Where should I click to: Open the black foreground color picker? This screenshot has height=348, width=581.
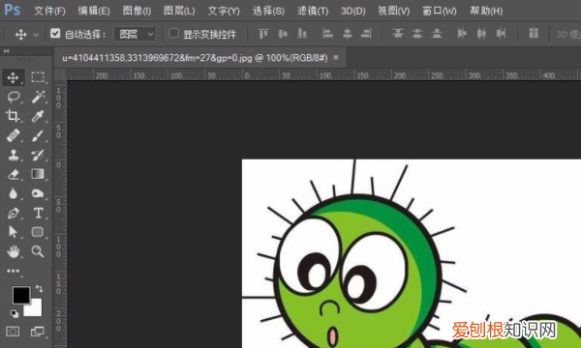pos(21,295)
